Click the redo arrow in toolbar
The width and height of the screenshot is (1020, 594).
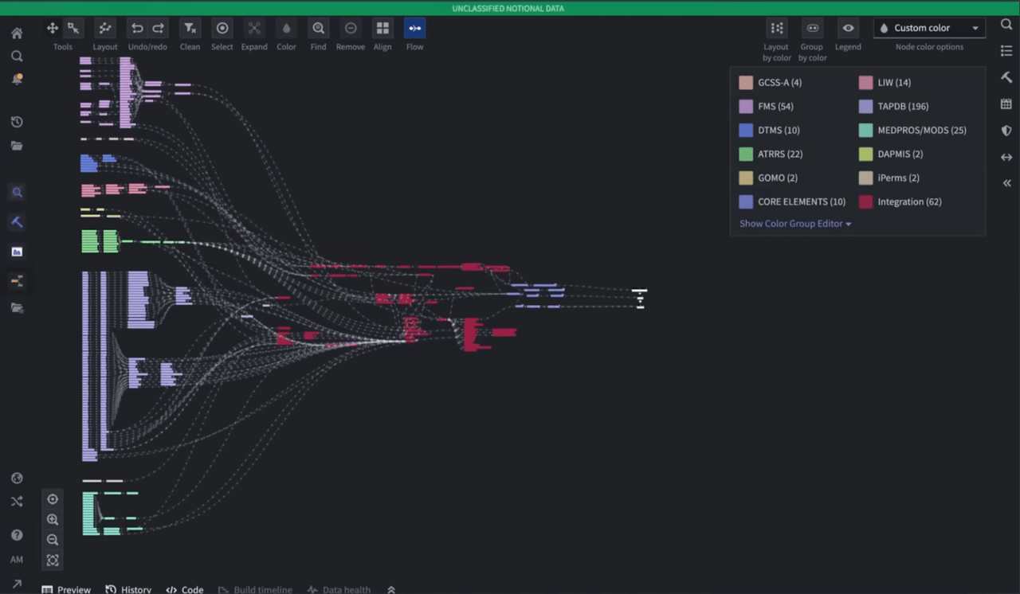point(159,29)
